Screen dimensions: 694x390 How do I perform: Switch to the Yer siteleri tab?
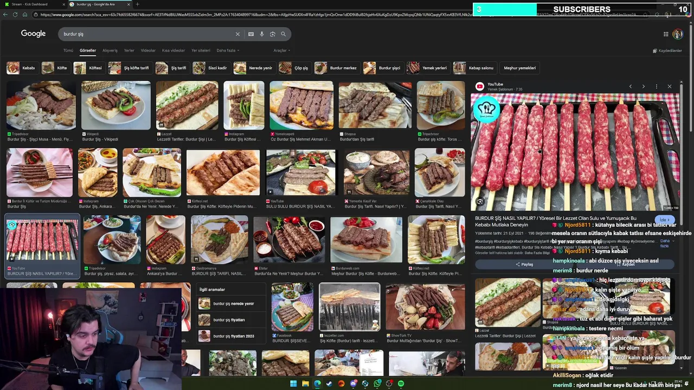pyautogui.click(x=201, y=50)
